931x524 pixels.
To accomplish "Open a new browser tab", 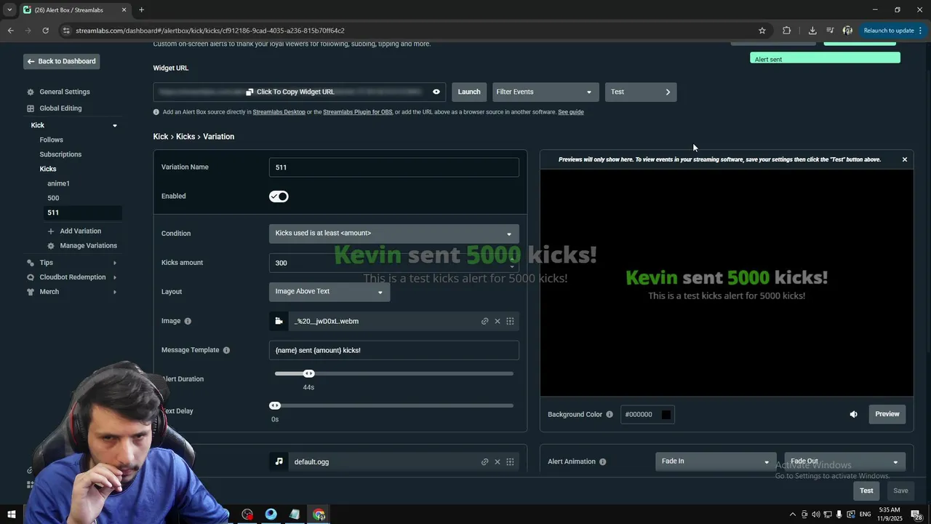I will tap(141, 10).
